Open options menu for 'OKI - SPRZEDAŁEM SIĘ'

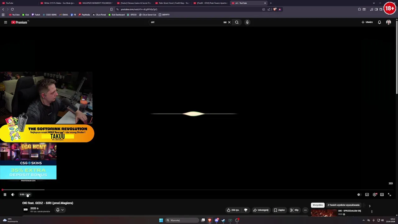(372, 212)
